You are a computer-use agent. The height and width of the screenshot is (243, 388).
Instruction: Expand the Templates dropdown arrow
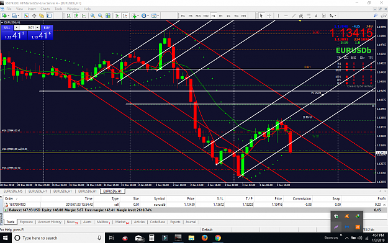(x=158, y=16)
